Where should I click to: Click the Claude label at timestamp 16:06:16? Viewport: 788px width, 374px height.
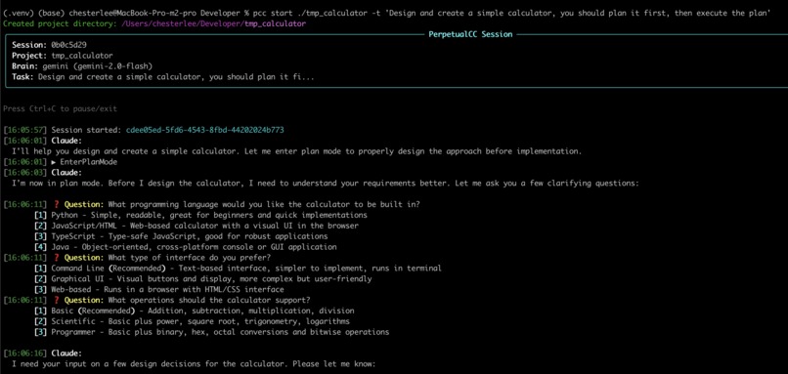[66, 353]
